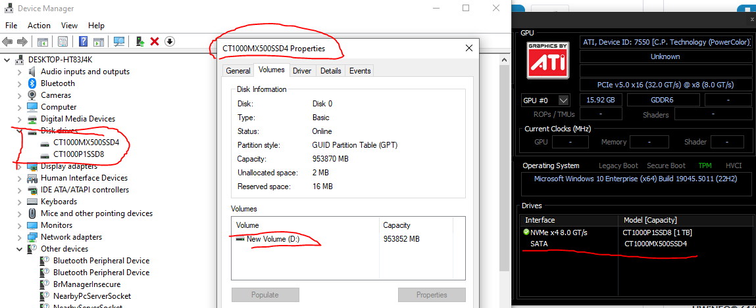Click the Mice and other pointing devices icon
Viewport: 756px width, 308px height.
pyautogui.click(x=32, y=213)
